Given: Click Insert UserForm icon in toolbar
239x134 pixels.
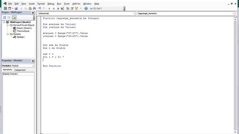Looking at the screenshot, I should [10, 9].
